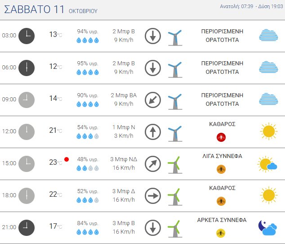285x244 pixels.
Task: Click the ΣΑΒΒΑΤΟ 11 date heading
Action: [34, 9]
